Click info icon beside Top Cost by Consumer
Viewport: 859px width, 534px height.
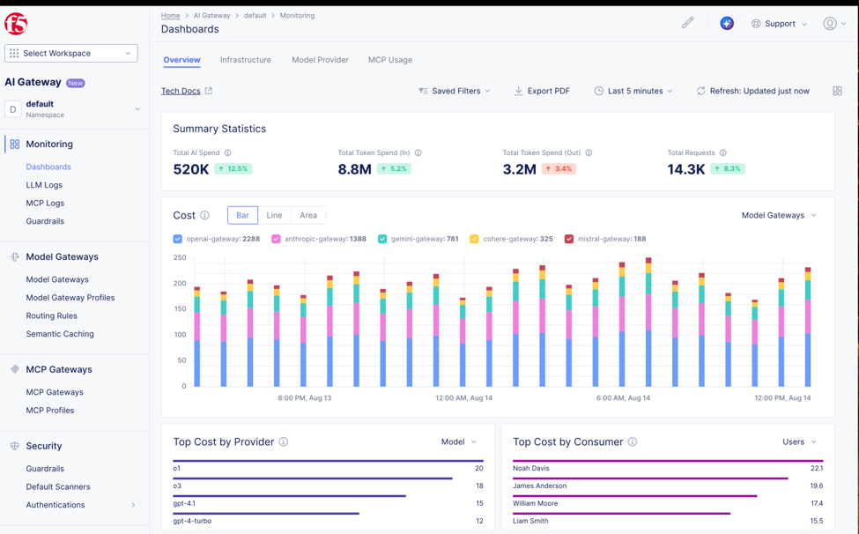point(633,441)
